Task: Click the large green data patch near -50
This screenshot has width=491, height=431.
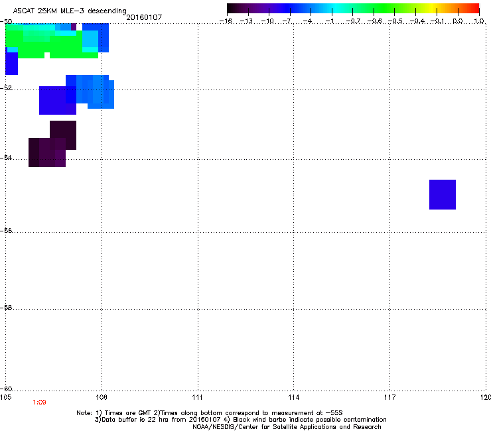Action: 52,44
